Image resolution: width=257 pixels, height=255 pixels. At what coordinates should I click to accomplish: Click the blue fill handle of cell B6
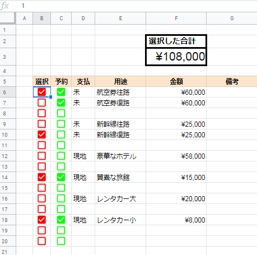pyautogui.click(x=50, y=97)
